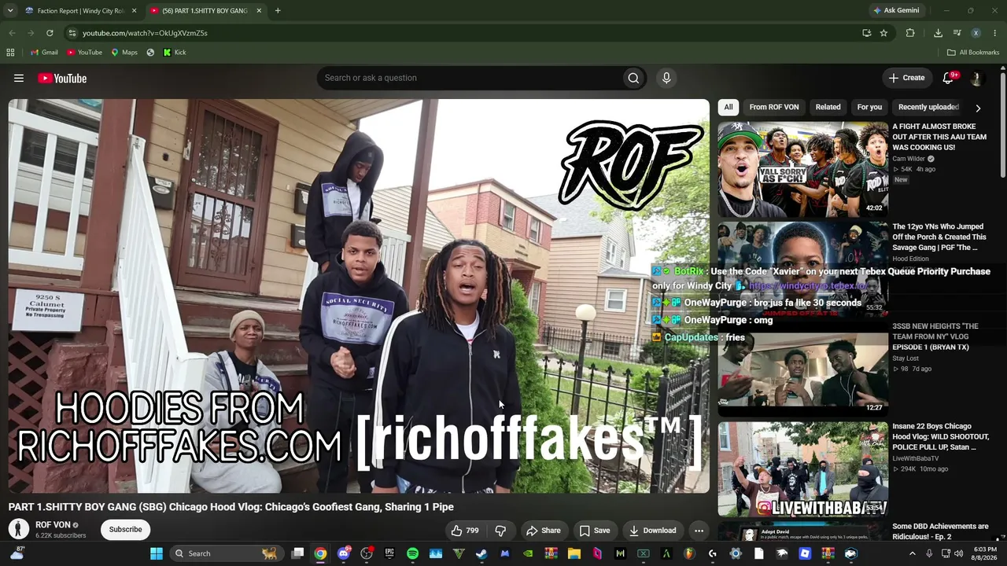1007x566 pixels.
Task: Open the YouTube account avatar menu
Action: [976, 78]
